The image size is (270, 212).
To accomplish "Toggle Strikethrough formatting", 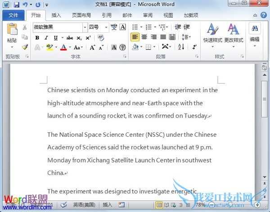I will (70, 38).
